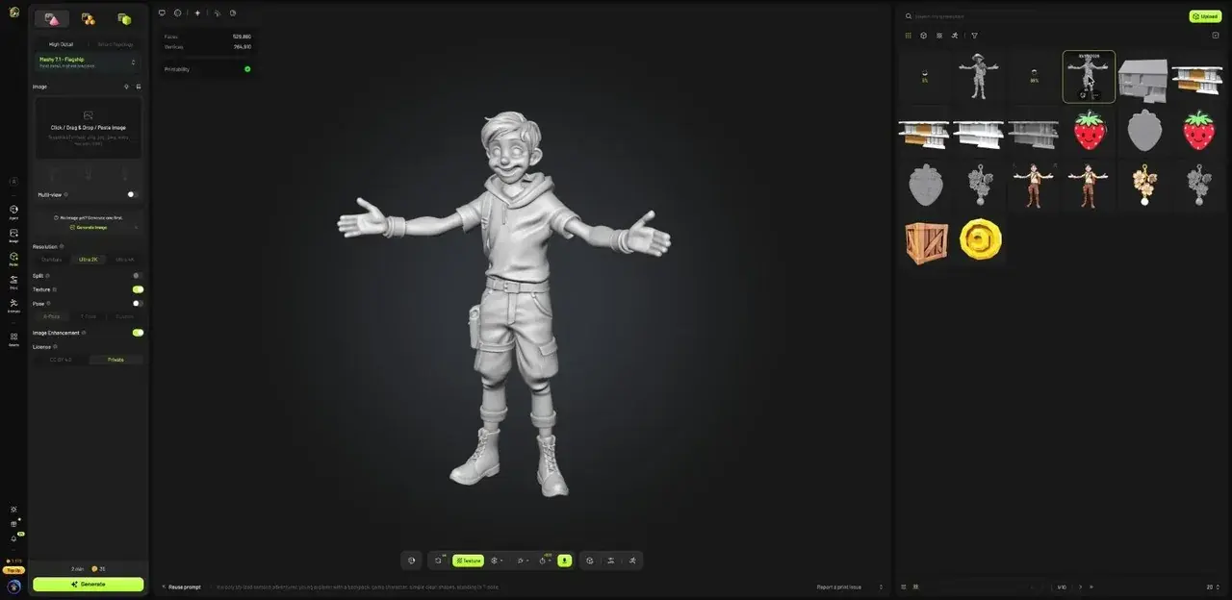Click the globe environment icon in the viewport toolbar
Image resolution: width=1232 pixels, height=600 pixels.
pyautogui.click(x=178, y=13)
